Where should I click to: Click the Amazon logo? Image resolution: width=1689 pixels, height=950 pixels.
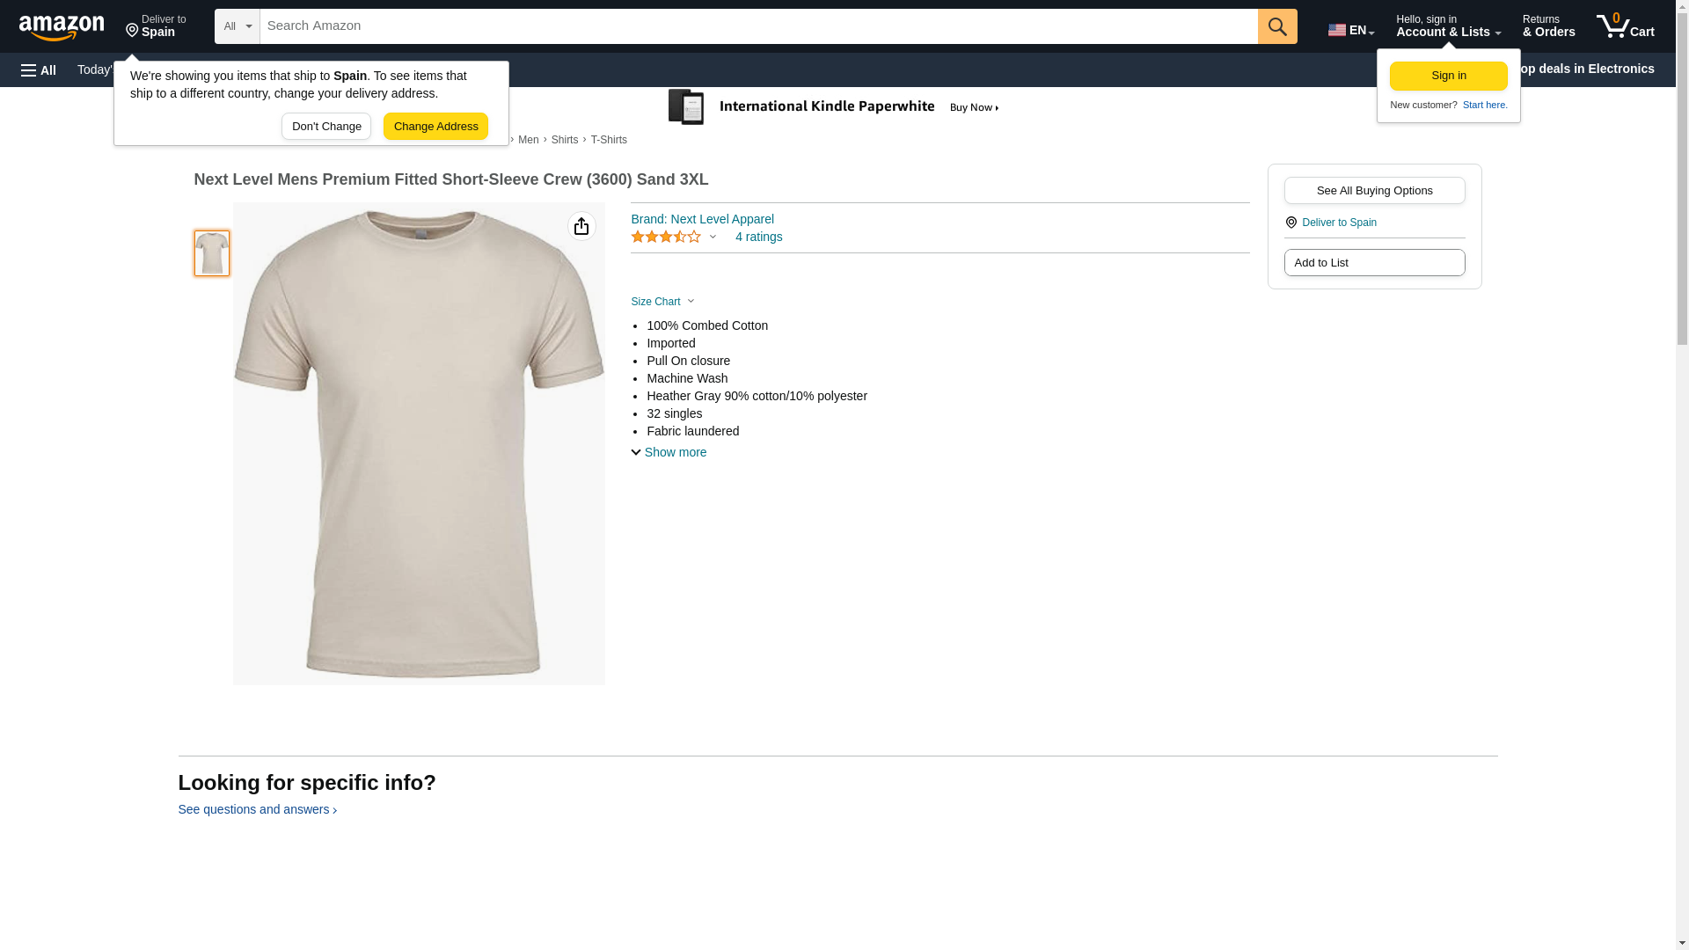click(x=62, y=28)
